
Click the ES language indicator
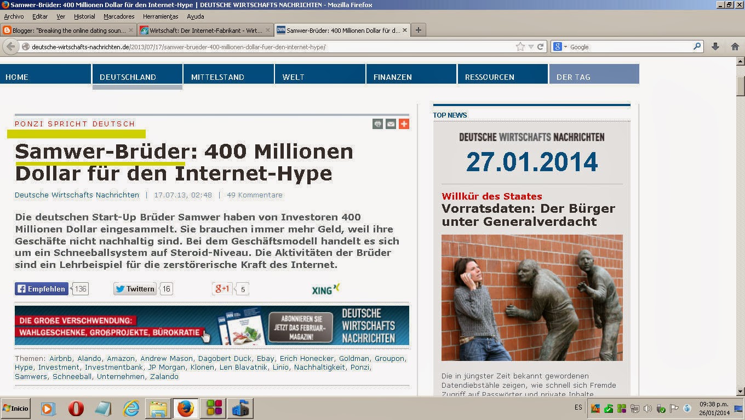[x=578, y=407]
